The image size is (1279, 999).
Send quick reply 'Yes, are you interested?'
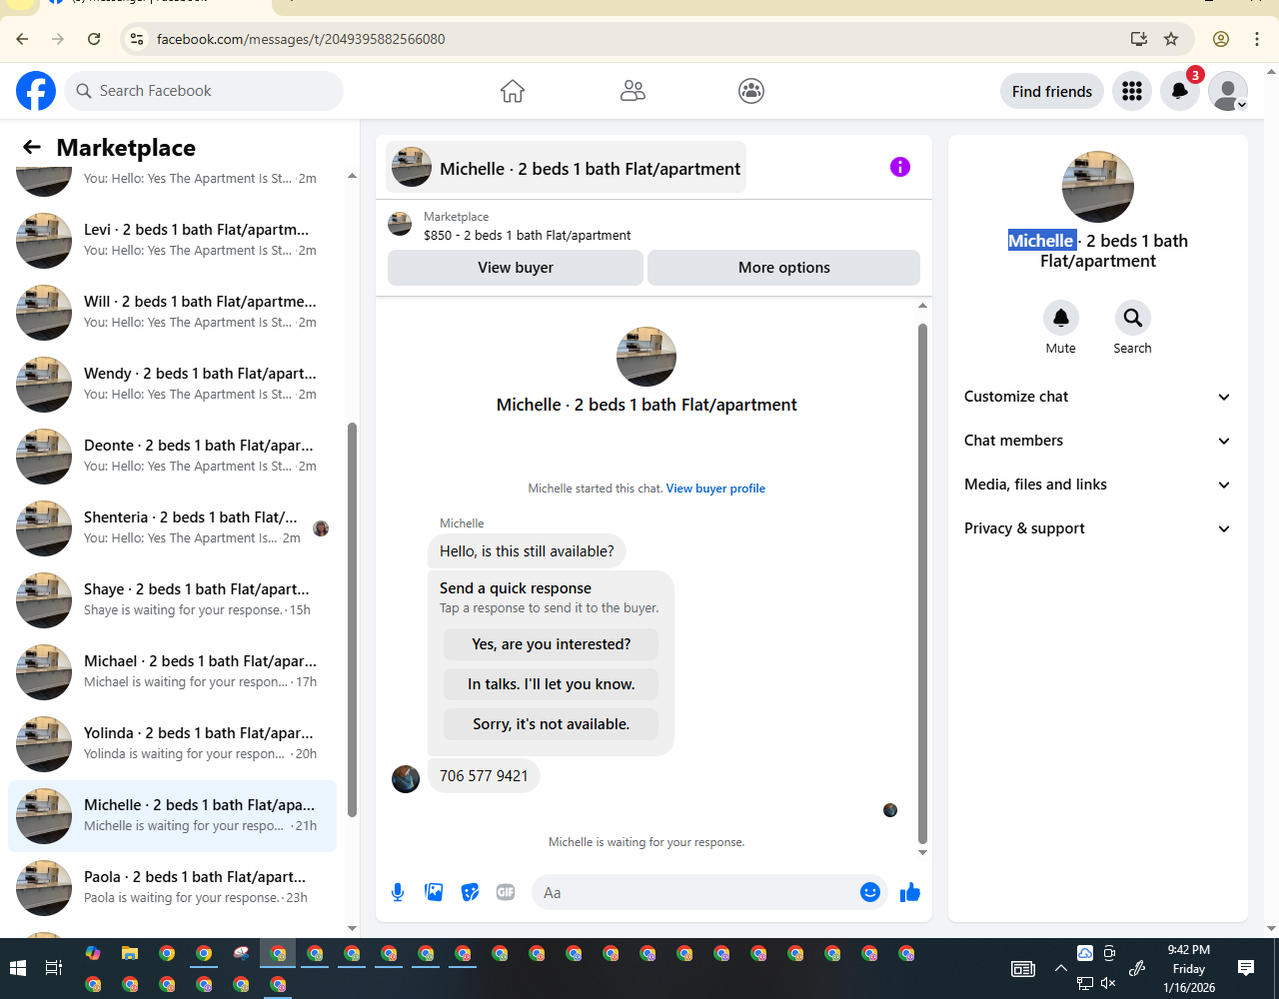pyautogui.click(x=552, y=644)
